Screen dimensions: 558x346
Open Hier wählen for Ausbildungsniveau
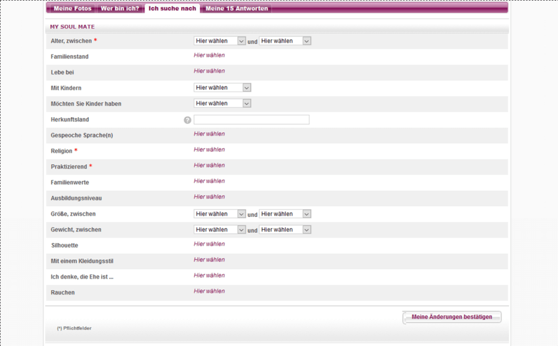point(210,197)
